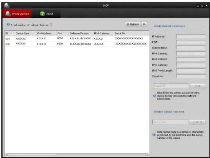Sort by the Port column header
This screenshot has width=210, height=158.
62,33
